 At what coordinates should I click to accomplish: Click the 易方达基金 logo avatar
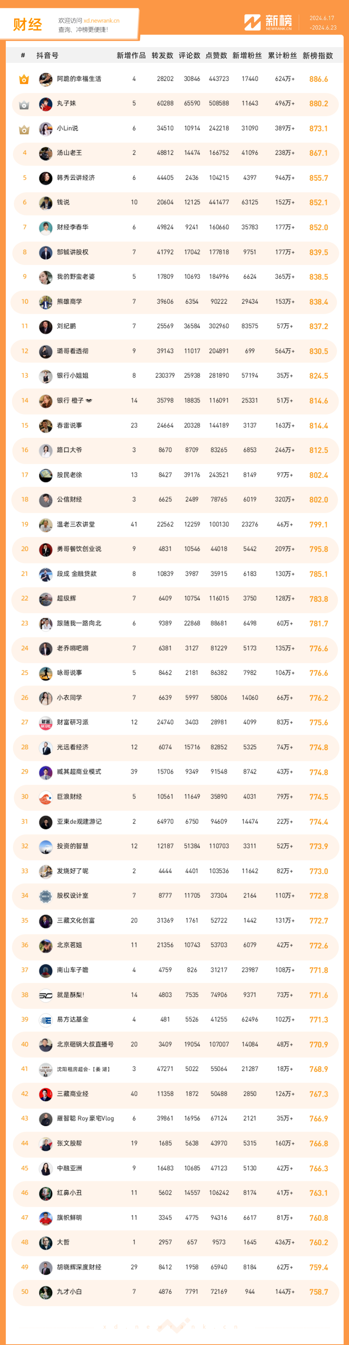coord(45,1020)
